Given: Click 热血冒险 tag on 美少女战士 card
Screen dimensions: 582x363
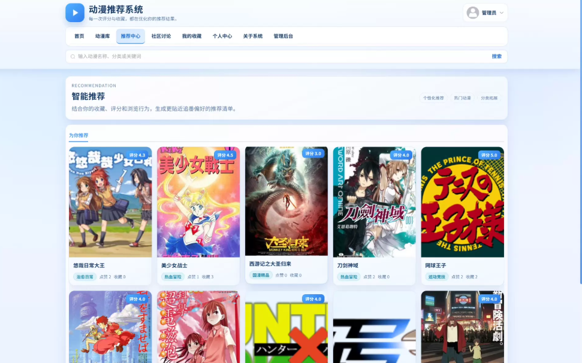Looking at the screenshot, I should [173, 277].
